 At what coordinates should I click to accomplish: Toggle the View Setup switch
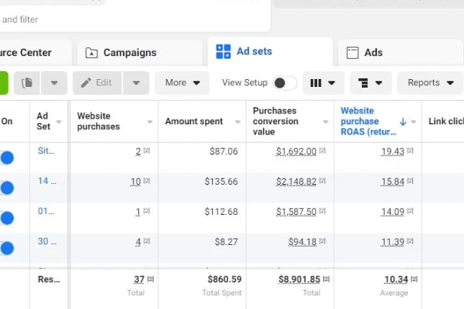pyautogui.click(x=284, y=83)
